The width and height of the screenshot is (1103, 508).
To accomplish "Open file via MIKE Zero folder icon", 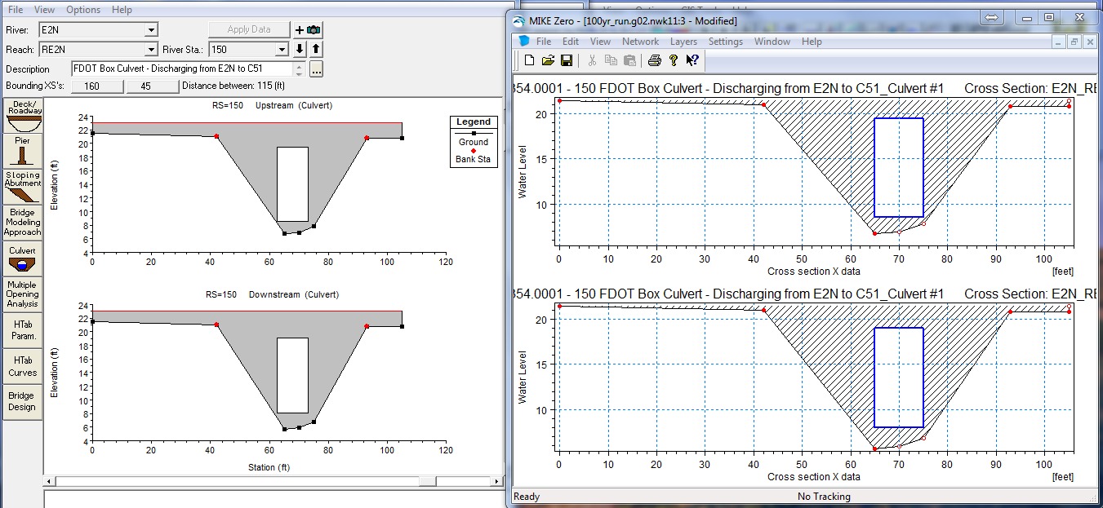I will click(x=548, y=60).
